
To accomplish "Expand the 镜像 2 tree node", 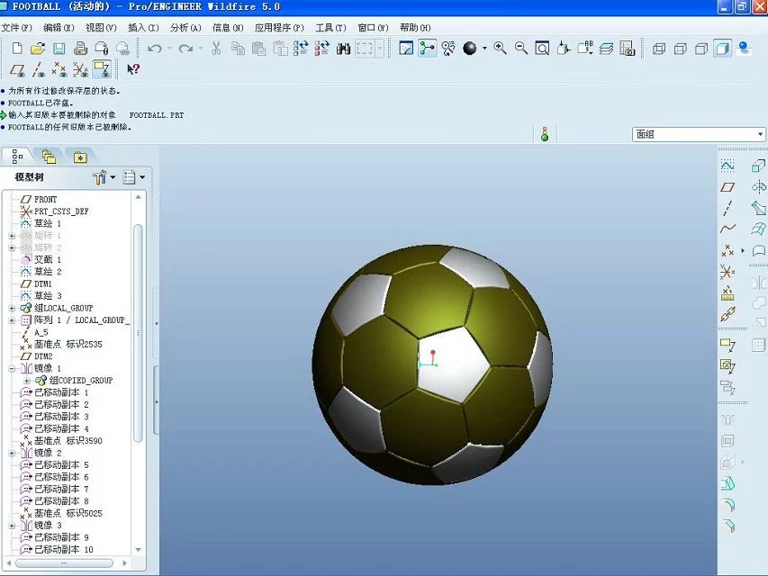I will tap(12, 453).
